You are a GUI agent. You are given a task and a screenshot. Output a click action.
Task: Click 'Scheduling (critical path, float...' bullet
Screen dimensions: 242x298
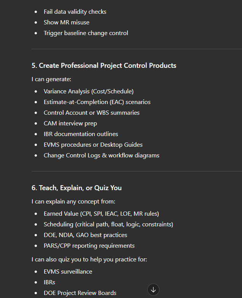click(108, 224)
